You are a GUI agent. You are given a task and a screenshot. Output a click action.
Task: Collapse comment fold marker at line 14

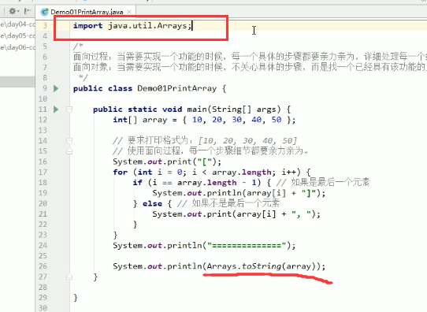click(69, 141)
